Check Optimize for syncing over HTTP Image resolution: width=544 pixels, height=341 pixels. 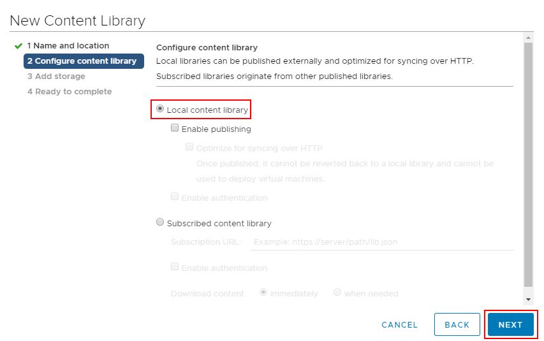click(x=189, y=147)
